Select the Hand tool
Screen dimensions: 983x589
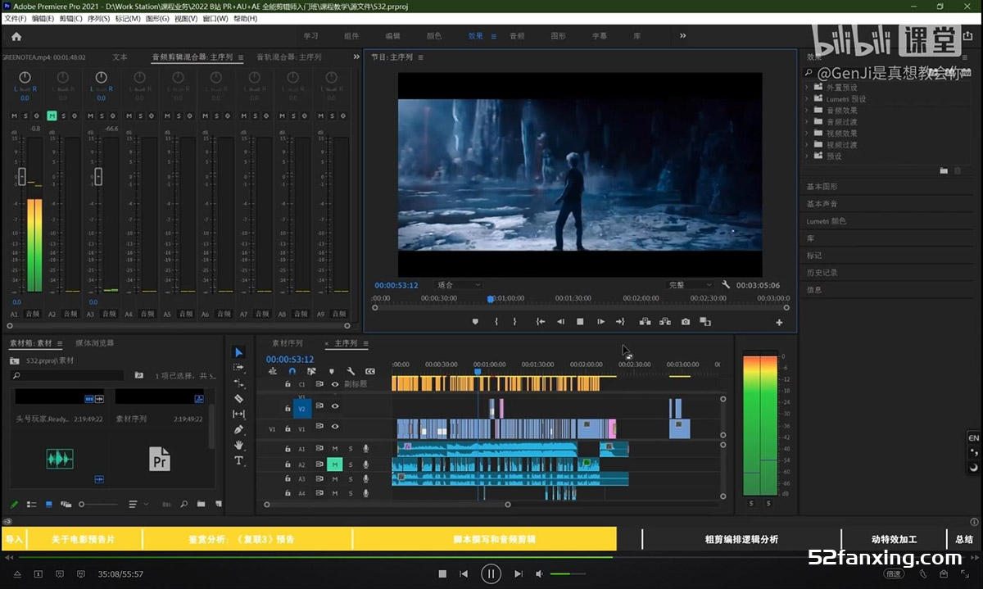239,445
